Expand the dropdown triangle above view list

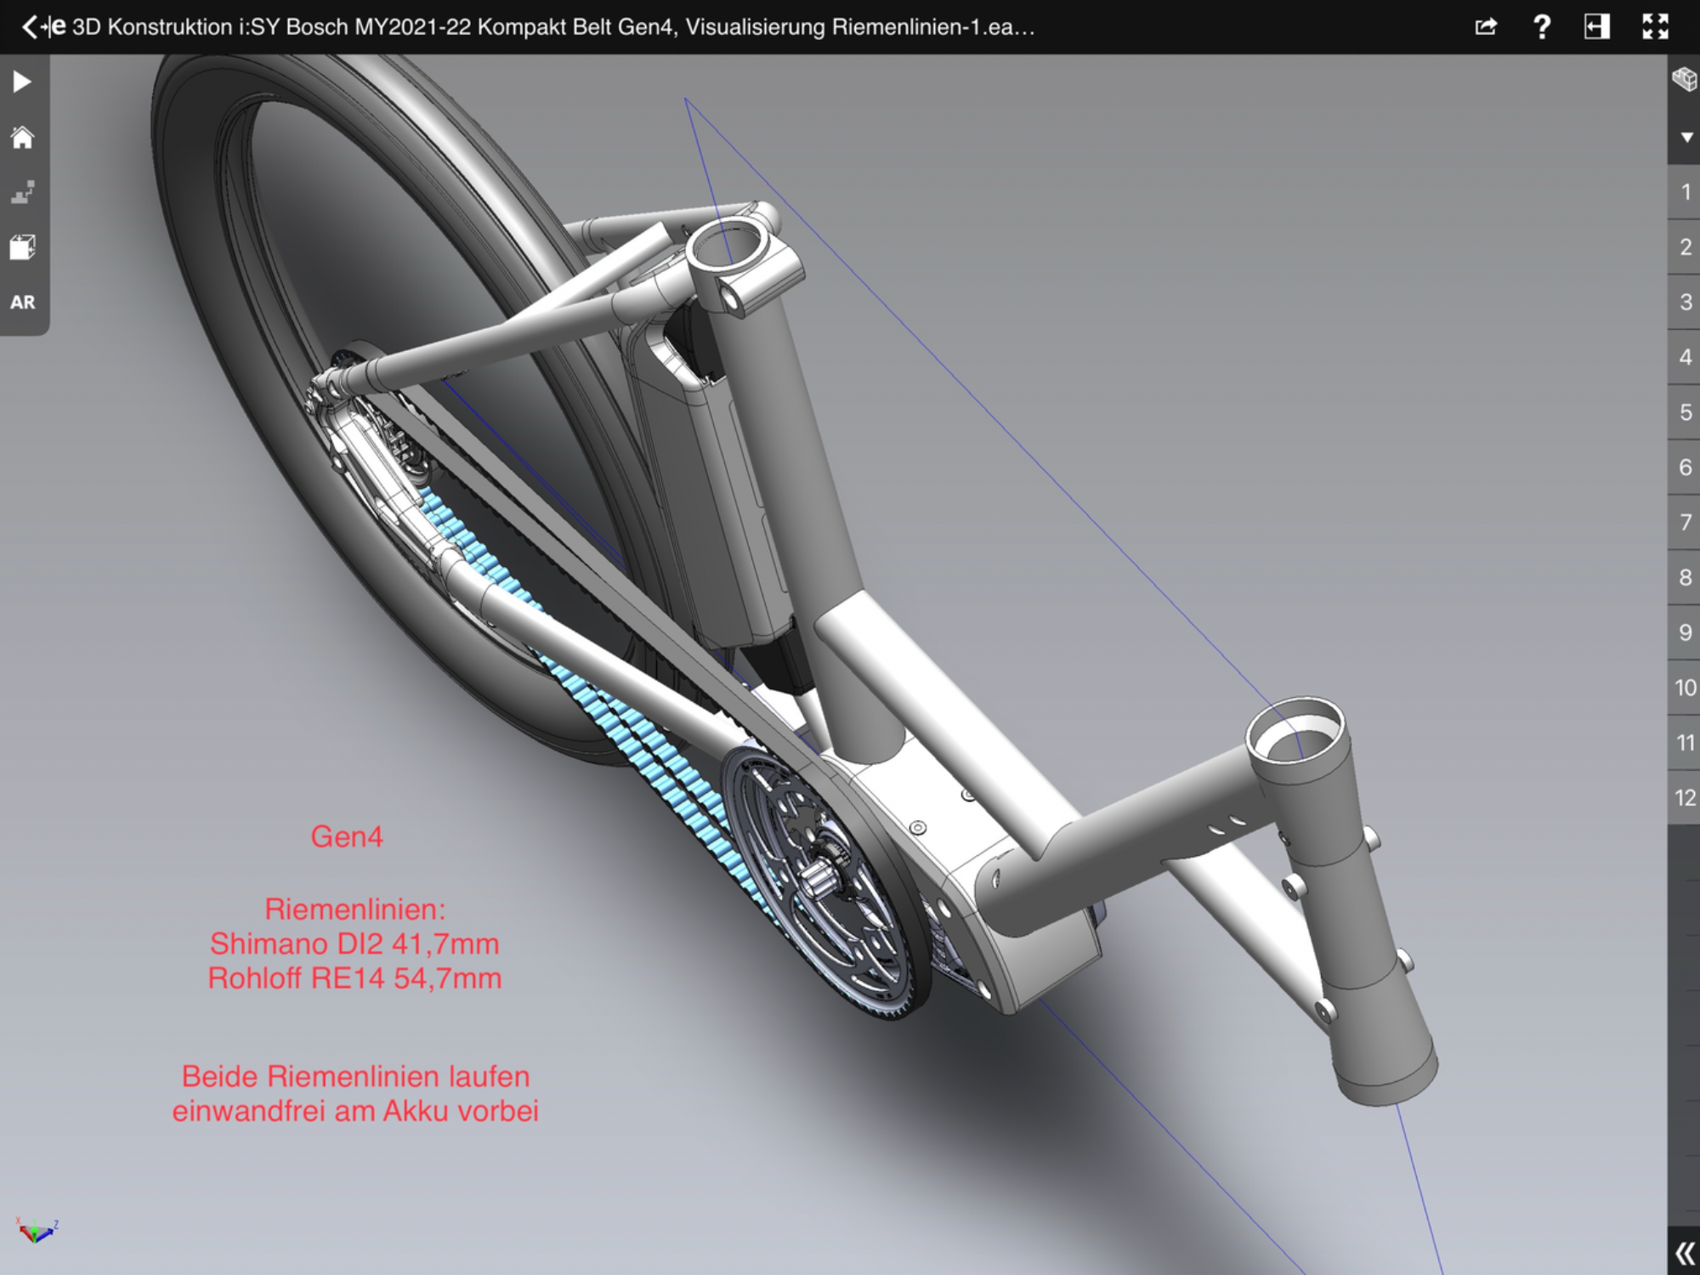pyautogui.click(x=1686, y=137)
